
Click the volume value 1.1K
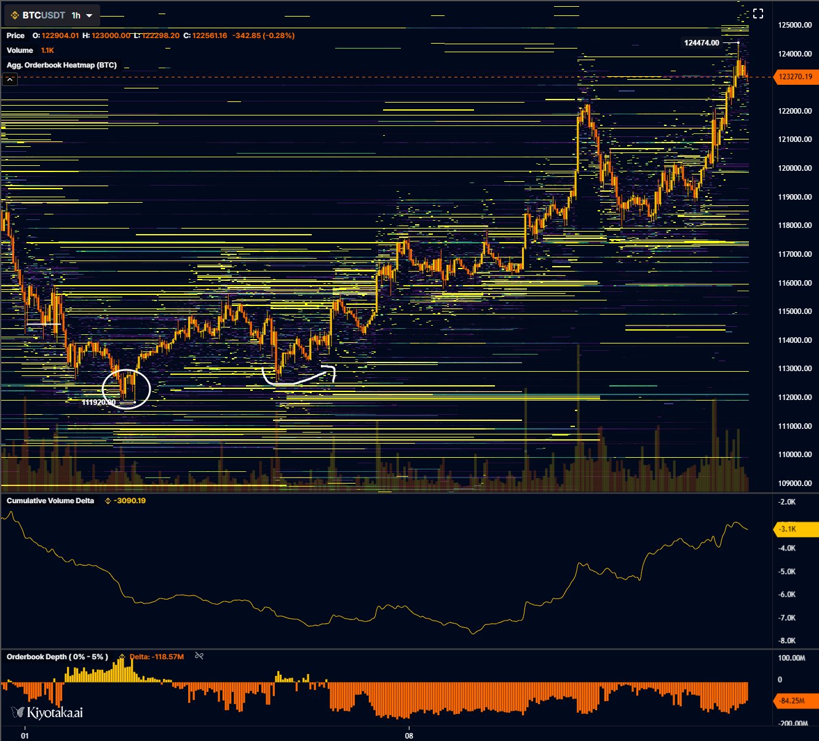tap(47, 50)
